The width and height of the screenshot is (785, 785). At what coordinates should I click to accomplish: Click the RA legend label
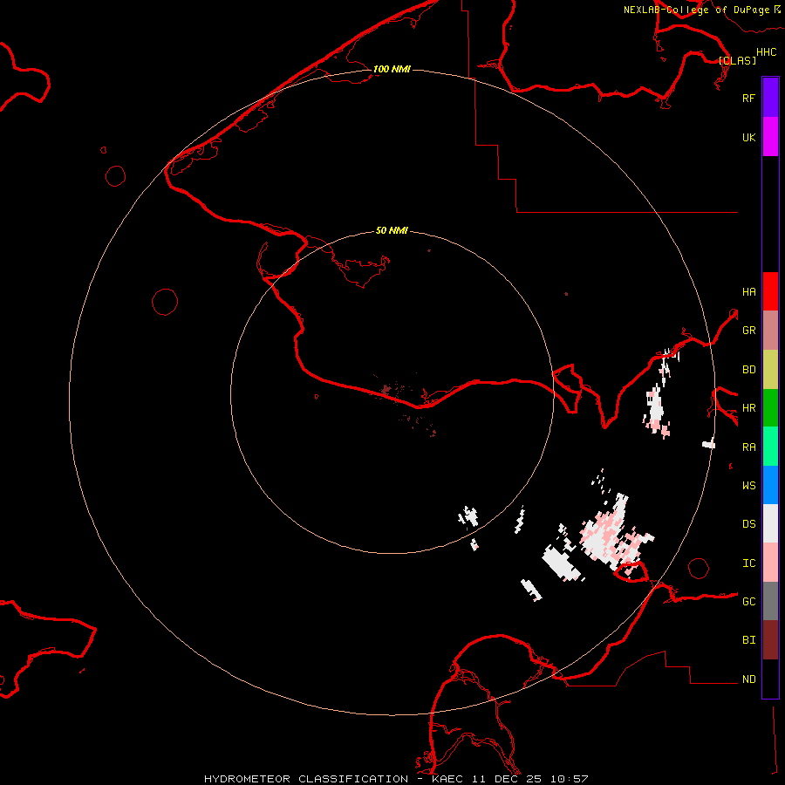click(x=748, y=447)
